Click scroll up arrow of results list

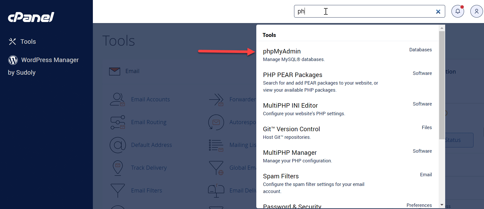[x=442, y=28]
